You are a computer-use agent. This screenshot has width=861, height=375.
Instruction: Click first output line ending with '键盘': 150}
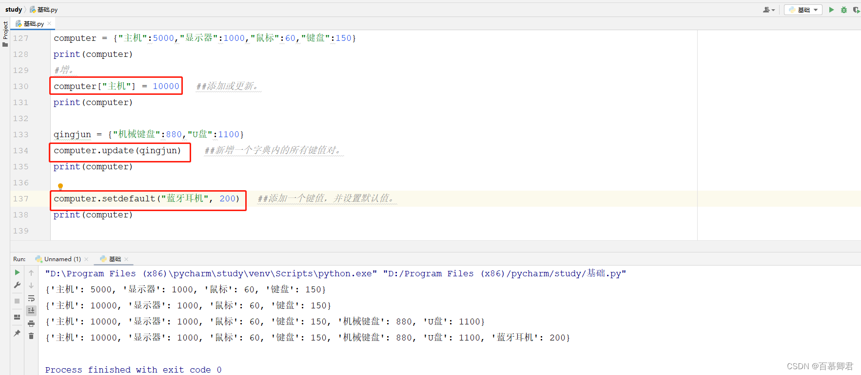click(185, 289)
